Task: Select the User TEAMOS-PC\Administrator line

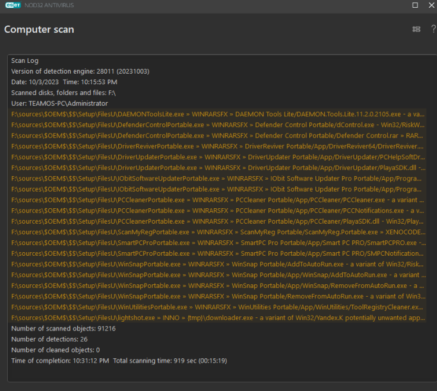Action: 59,103
